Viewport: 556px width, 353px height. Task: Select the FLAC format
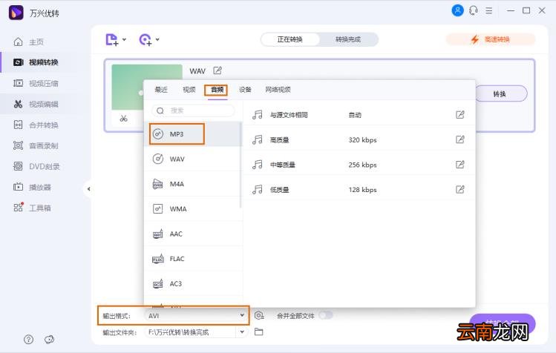192,259
